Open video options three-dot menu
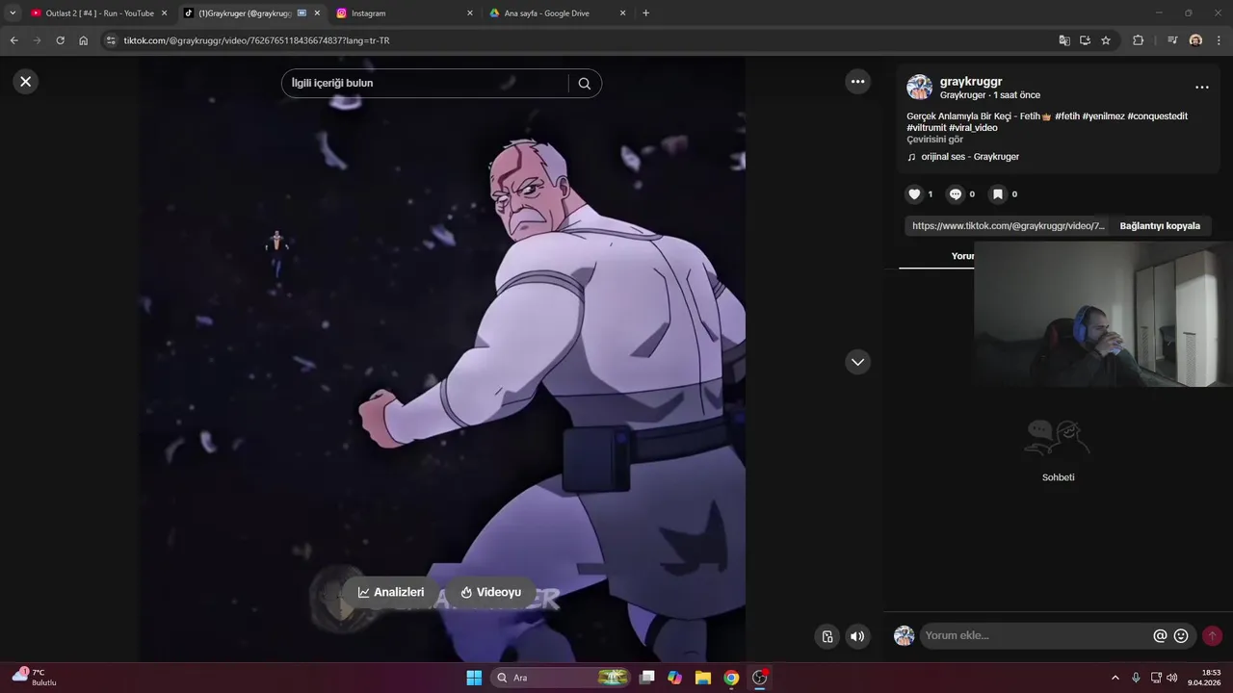The height and width of the screenshot is (693, 1233). tap(857, 82)
